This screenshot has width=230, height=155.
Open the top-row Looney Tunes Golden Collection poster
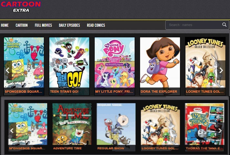(x=205, y=63)
